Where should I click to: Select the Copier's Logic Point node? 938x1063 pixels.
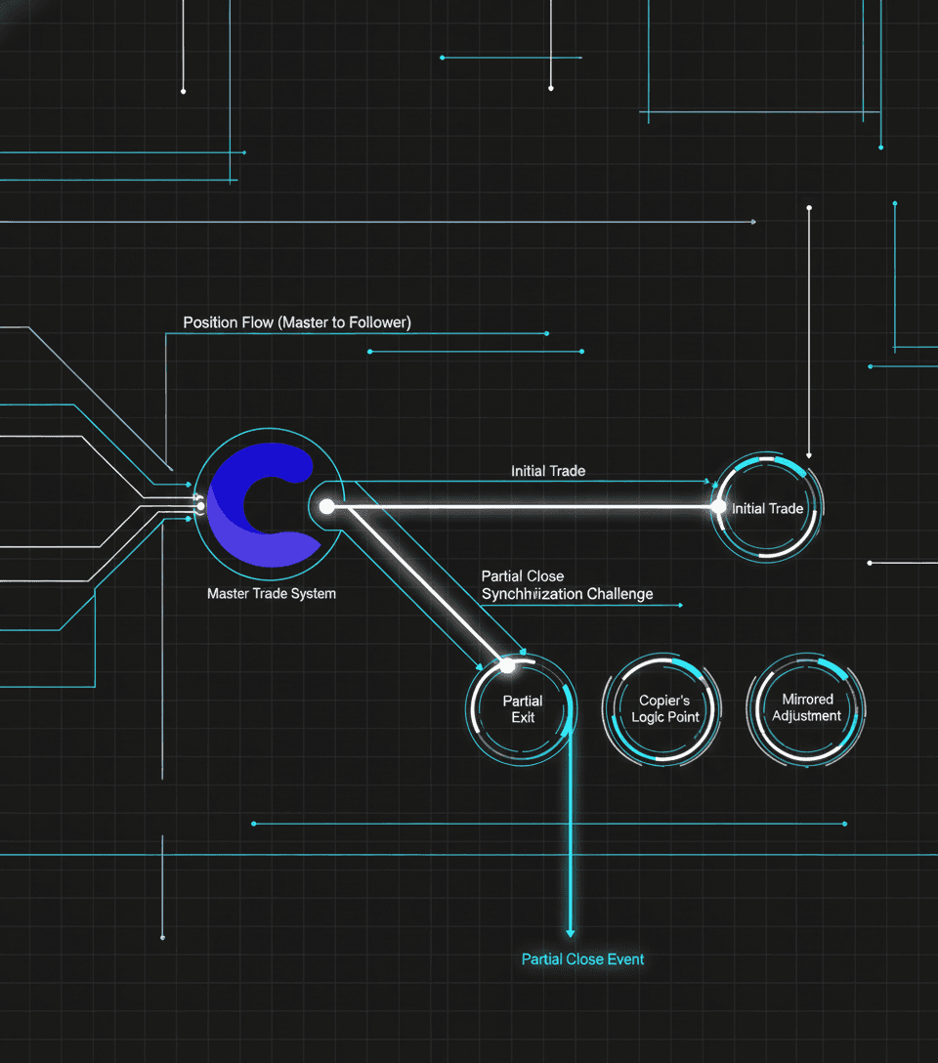click(663, 708)
